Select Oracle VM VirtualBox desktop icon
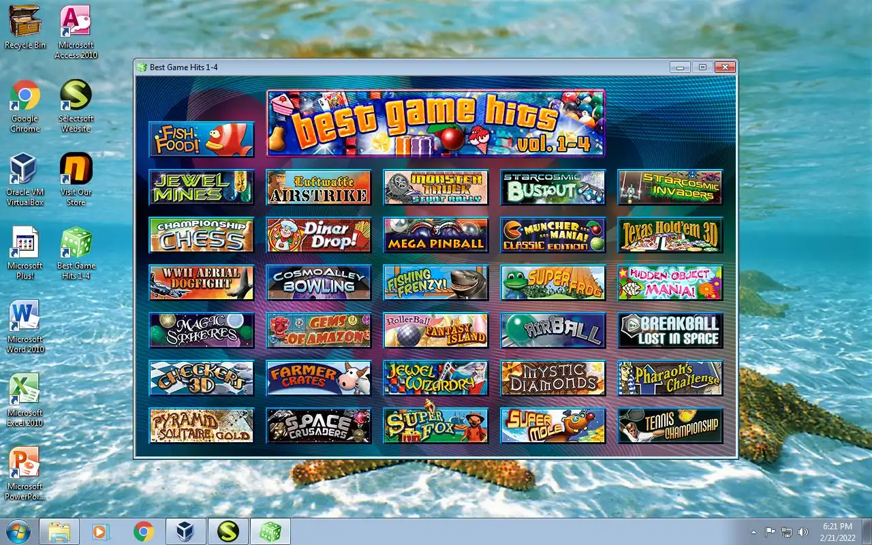 [x=25, y=179]
